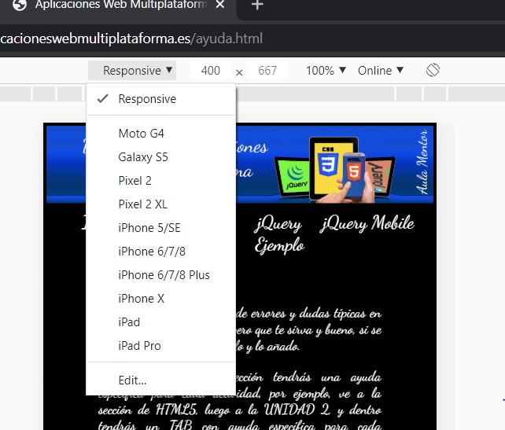Click the jQuery Ejemplo navigation link

pyautogui.click(x=279, y=234)
